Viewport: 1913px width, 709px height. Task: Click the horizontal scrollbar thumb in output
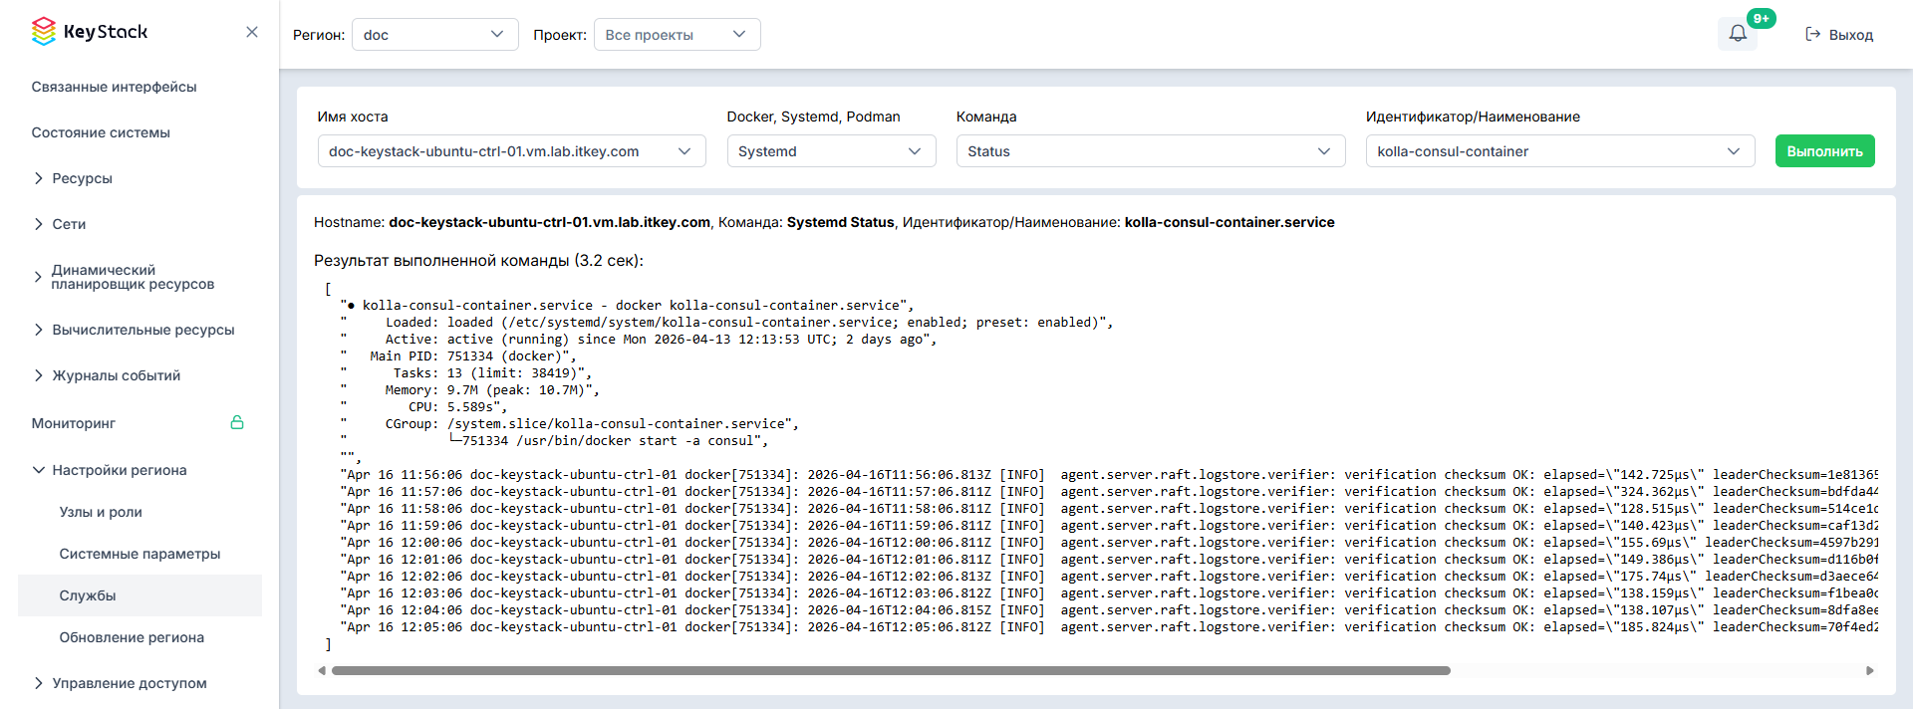tap(891, 671)
